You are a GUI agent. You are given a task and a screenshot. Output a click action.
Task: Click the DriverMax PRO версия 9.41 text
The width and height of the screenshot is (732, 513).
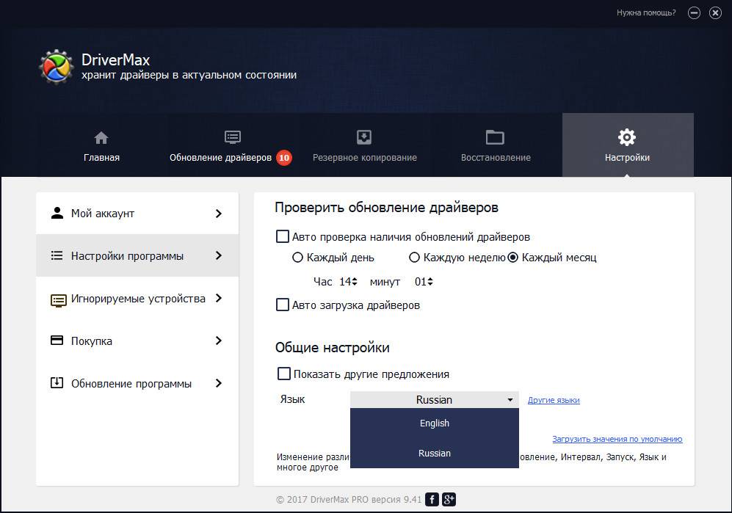(x=366, y=500)
